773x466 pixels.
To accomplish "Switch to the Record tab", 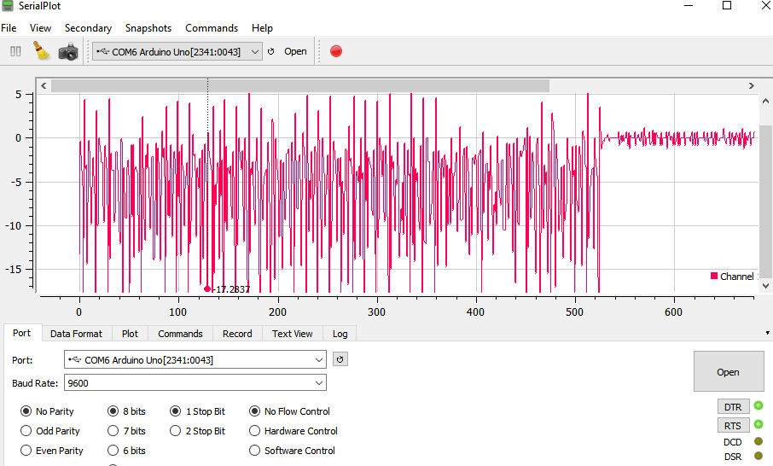I will point(238,334).
